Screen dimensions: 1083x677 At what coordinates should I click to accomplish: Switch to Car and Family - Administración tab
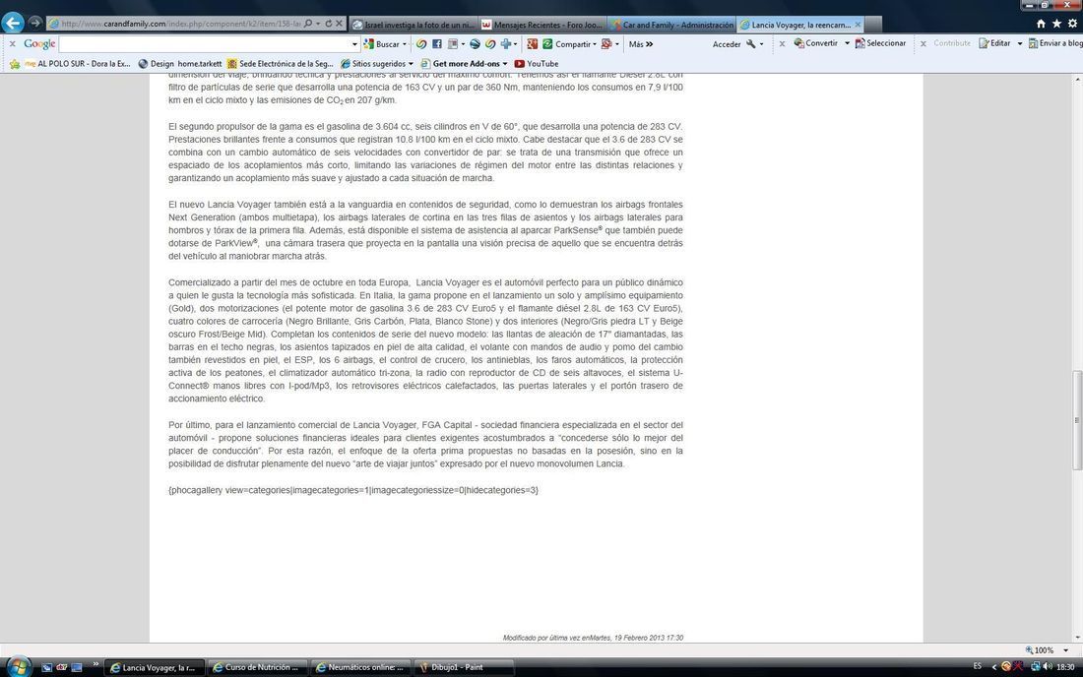click(x=672, y=25)
